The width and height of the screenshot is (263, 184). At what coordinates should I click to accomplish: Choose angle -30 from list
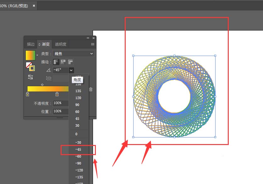[78, 142]
